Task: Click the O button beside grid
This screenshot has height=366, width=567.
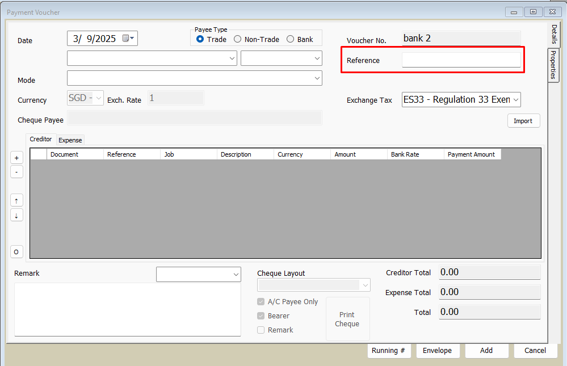Action: 16,252
